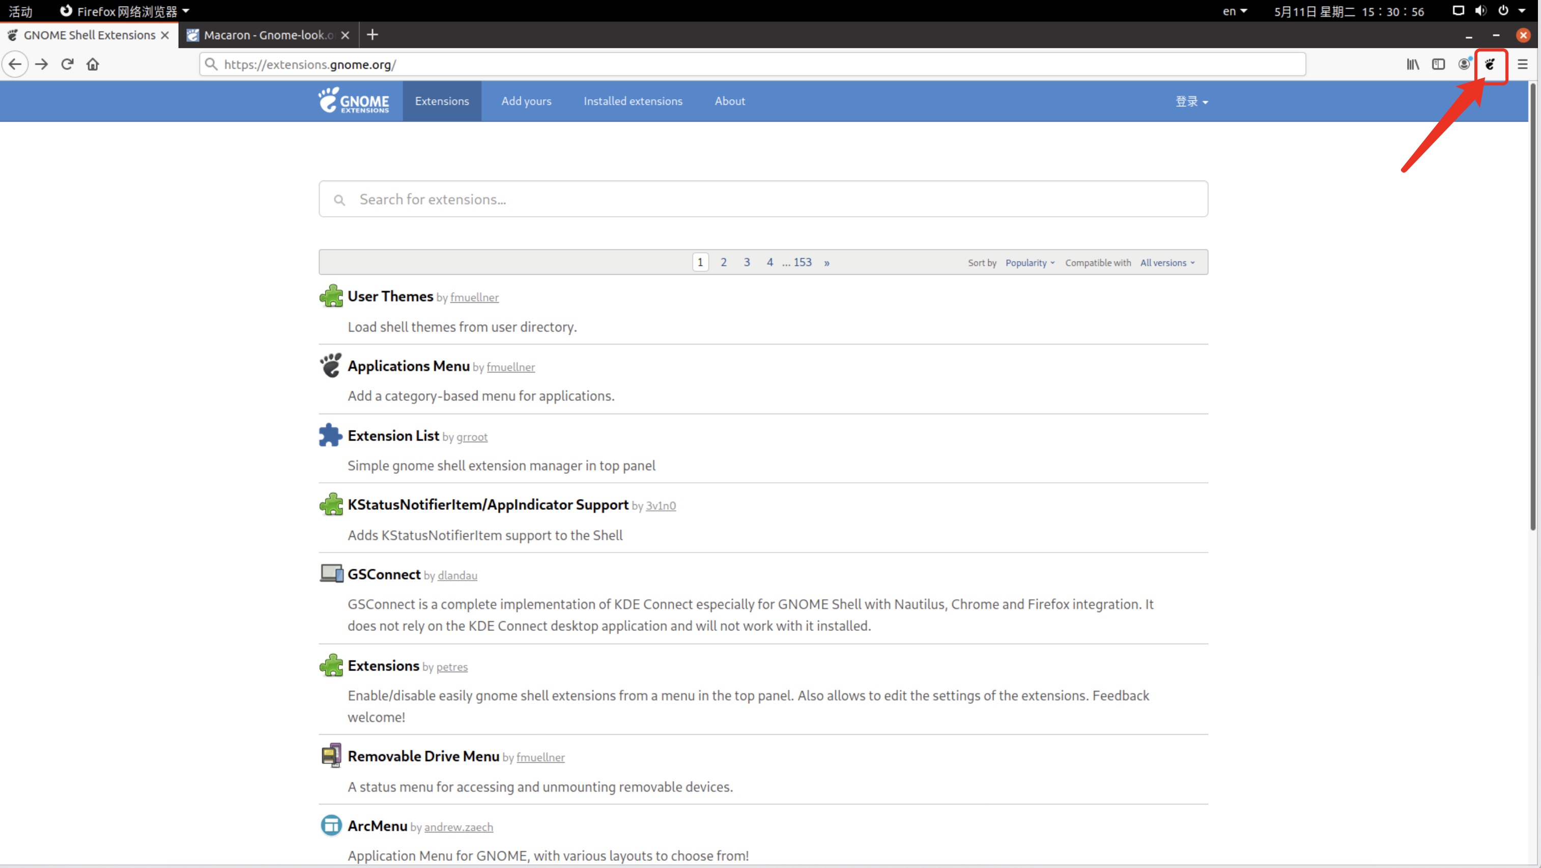Click page 2 pagination button
1541x868 pixels.
point(724,262)
